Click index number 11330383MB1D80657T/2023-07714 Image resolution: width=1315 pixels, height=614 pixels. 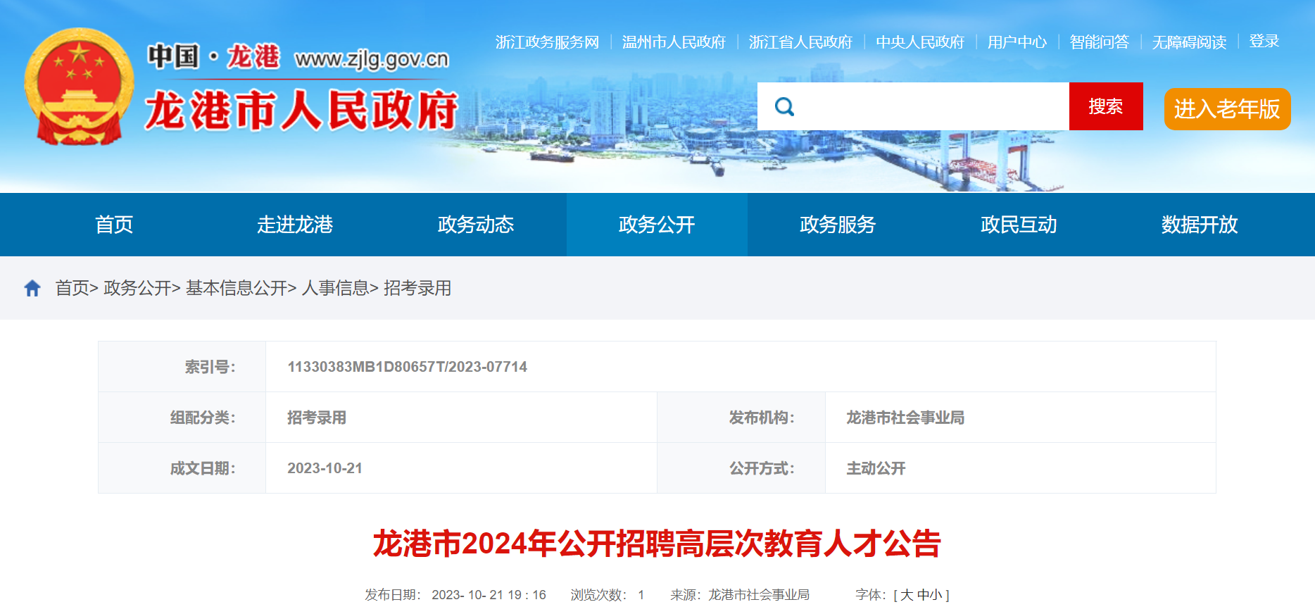(x=407, y=367)
